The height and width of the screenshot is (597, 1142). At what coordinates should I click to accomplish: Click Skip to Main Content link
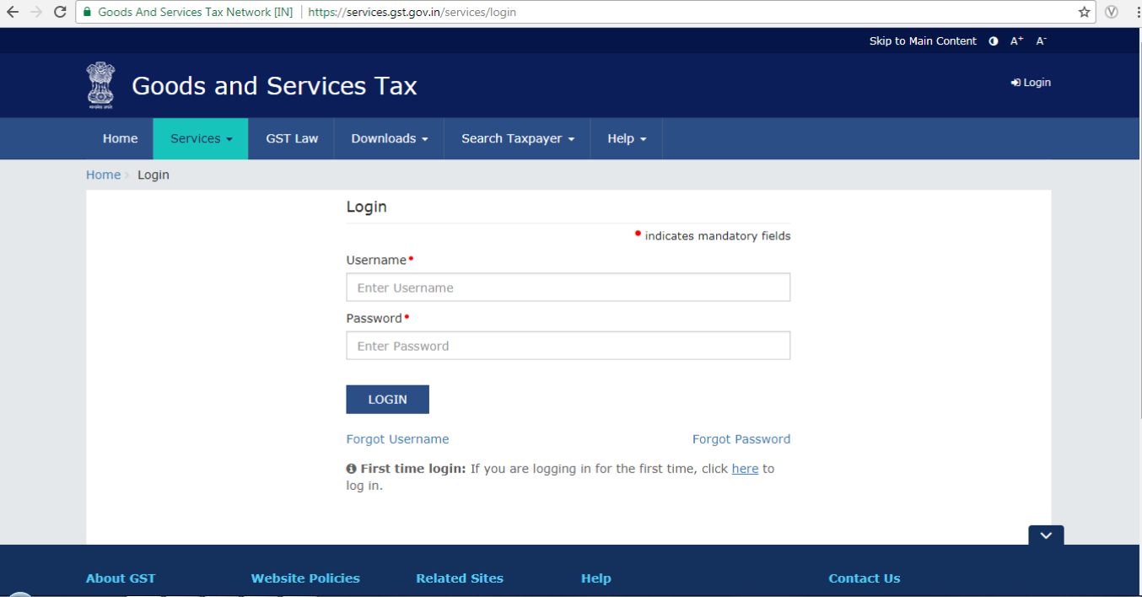(x=923, y=40)
